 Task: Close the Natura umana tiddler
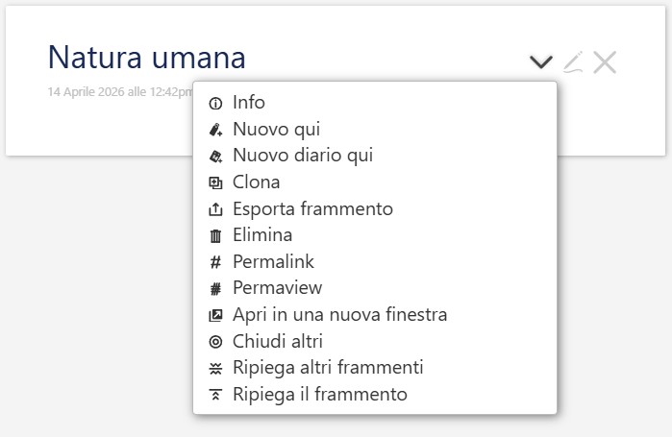(x=605, y=62)
